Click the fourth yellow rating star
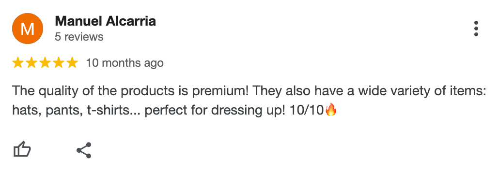The height and width of the screenshot is (174, 498). (59, 63)
